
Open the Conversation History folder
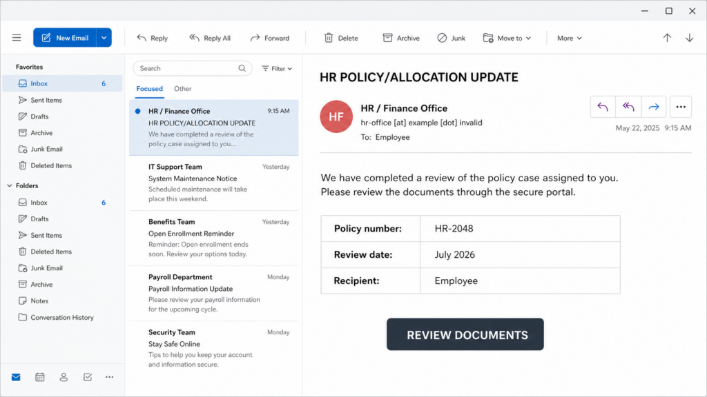(x=62, y=317)
